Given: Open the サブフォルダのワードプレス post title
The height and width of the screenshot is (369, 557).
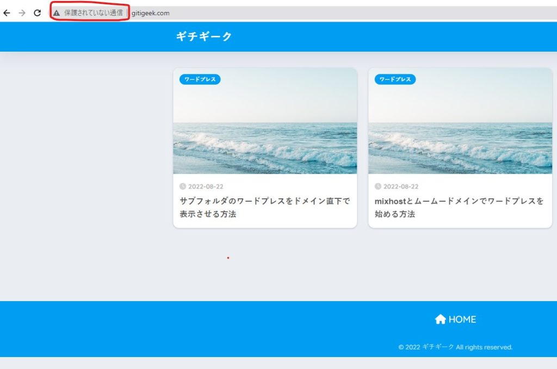Looking at the screenshot, I should [264, 208].
